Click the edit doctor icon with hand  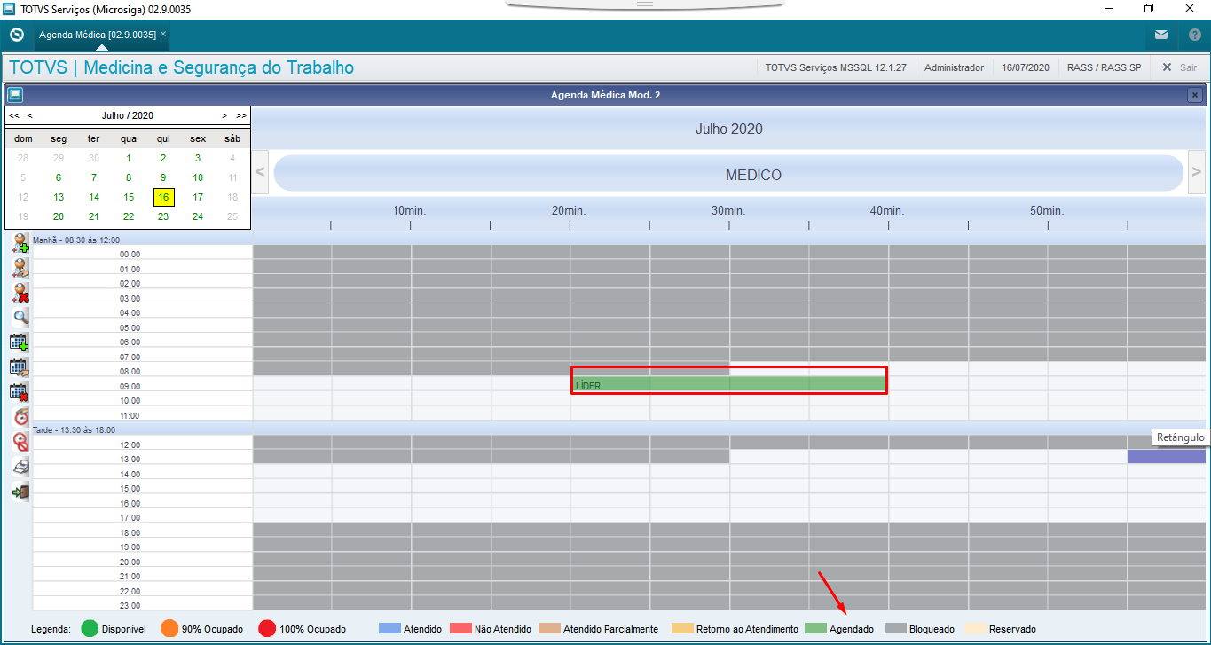click(x=20, y=268)
